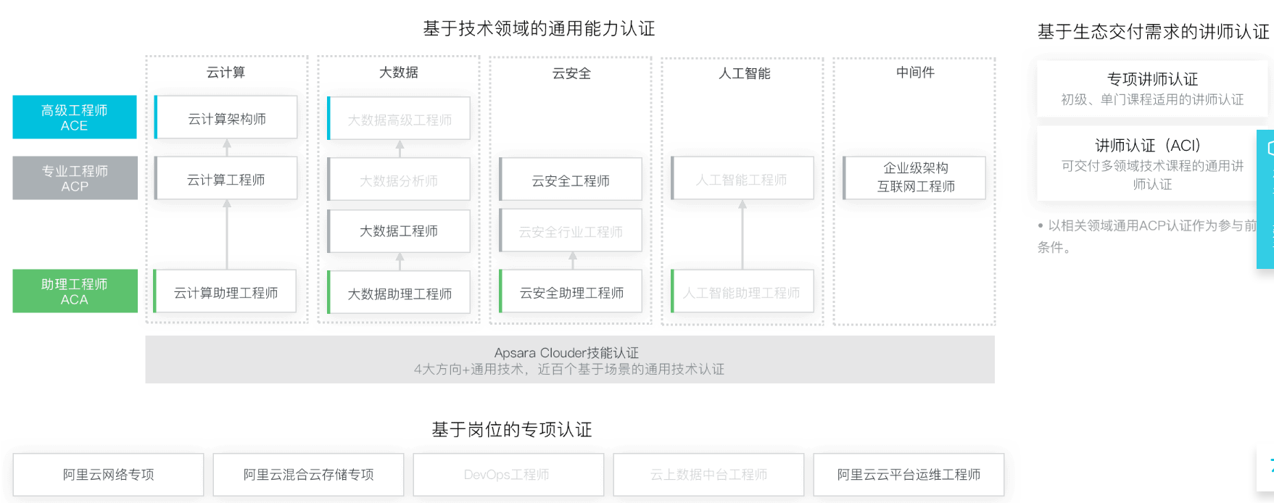Click the white floating button at bottom right
The height and width of the screenshot is (503, 1274).
pos(1266,469)
